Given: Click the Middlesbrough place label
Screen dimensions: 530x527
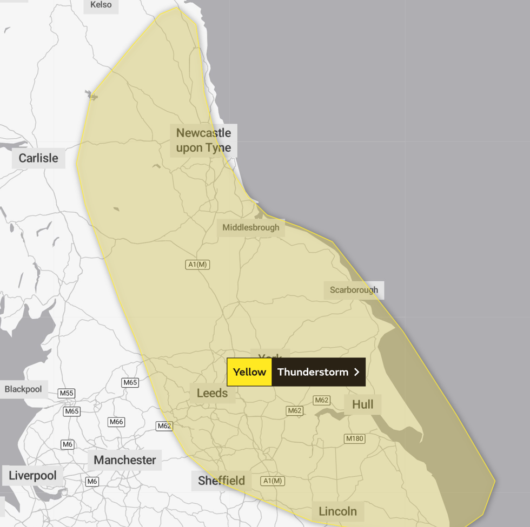Looking at the screenshot, I should [x=251, y=227].
